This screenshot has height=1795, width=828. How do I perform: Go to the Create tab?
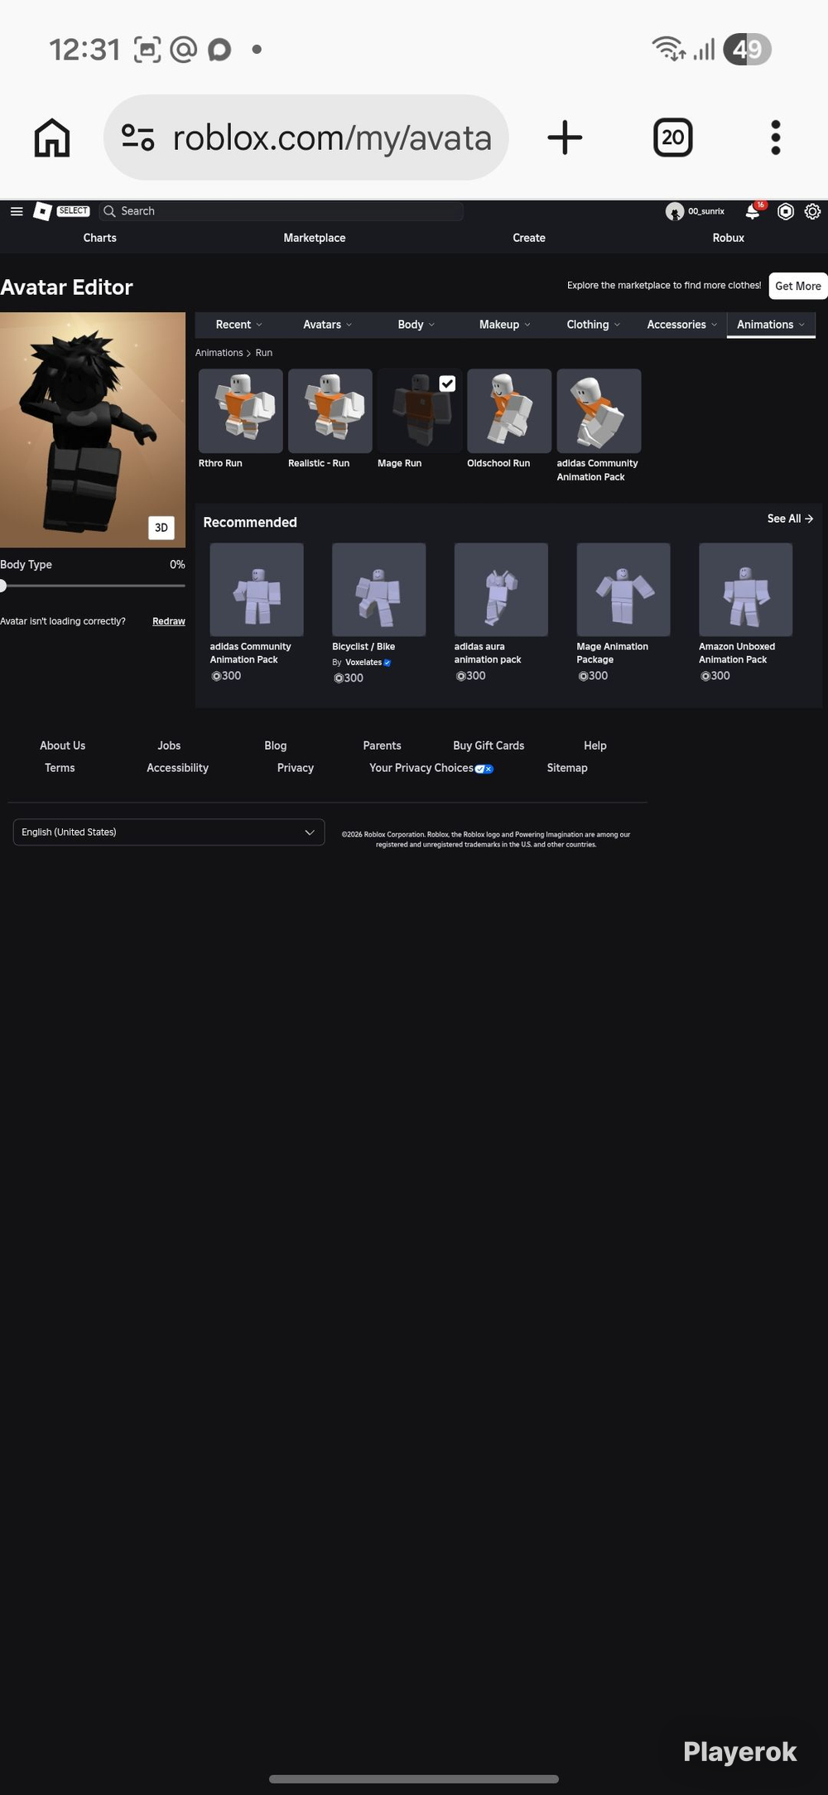pyautogui.click(x=529, y=238)
